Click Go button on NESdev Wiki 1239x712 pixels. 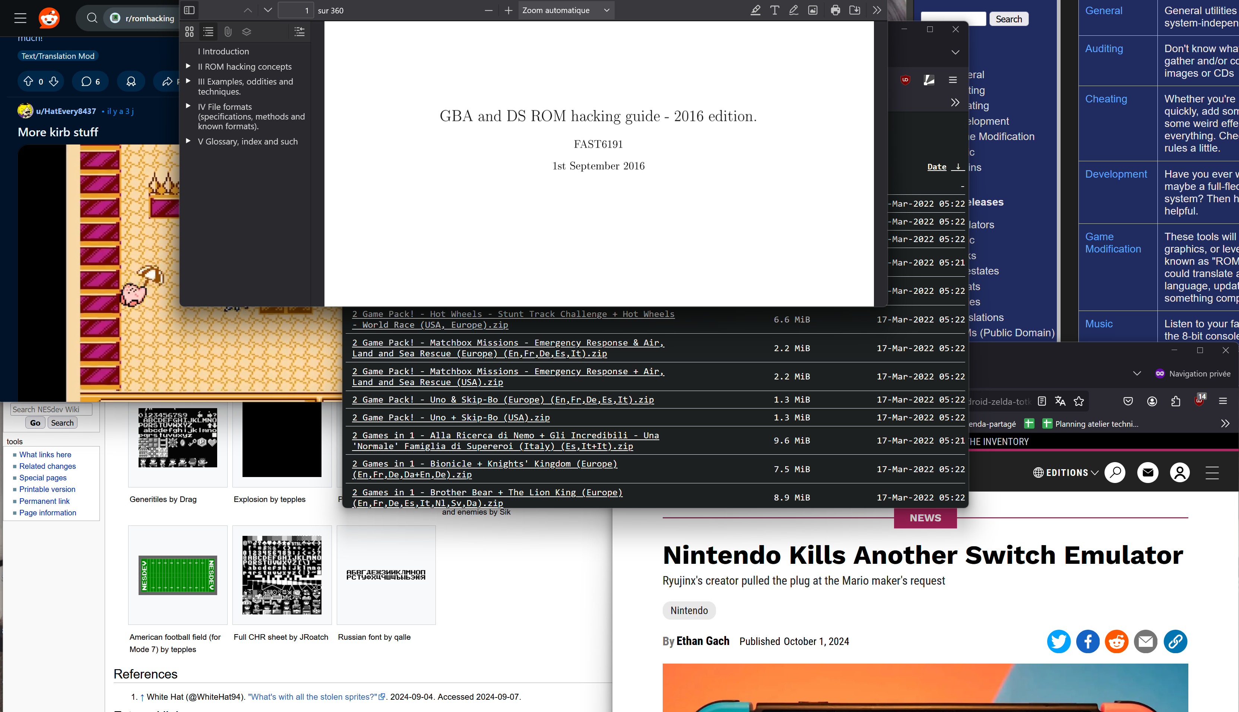pos(35,423)
